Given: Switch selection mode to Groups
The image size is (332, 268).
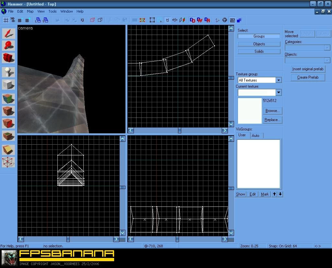Looking at the screenshot, I should click(x=259, y=36).
